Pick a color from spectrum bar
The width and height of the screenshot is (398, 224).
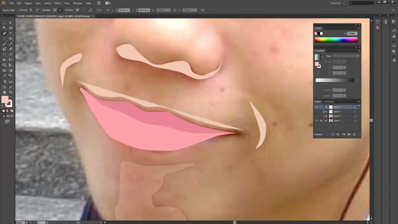(336, 40)
